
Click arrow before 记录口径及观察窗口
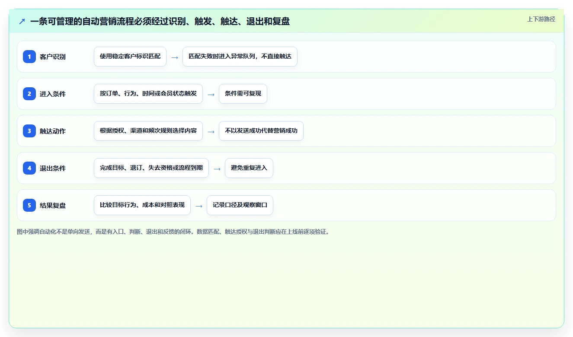pos(199,206)
